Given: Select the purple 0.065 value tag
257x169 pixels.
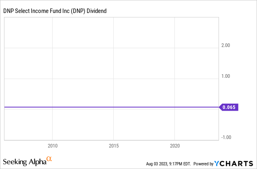Looking at the screenshot, I should click(x=229, y=107).
